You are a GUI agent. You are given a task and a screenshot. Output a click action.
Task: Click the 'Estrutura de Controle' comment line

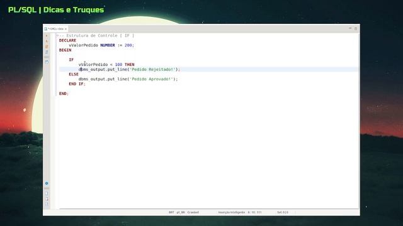point(96,36)
